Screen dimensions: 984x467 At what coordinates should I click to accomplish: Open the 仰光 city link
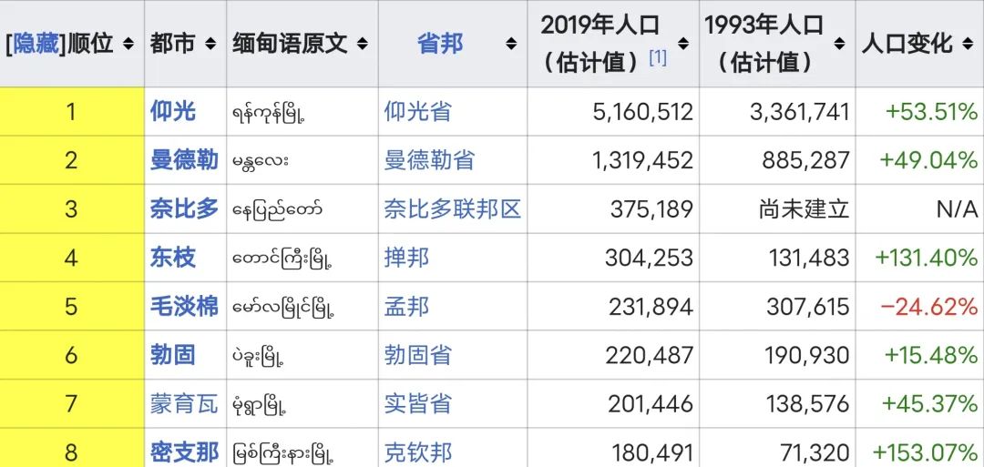tap(173, 112)
